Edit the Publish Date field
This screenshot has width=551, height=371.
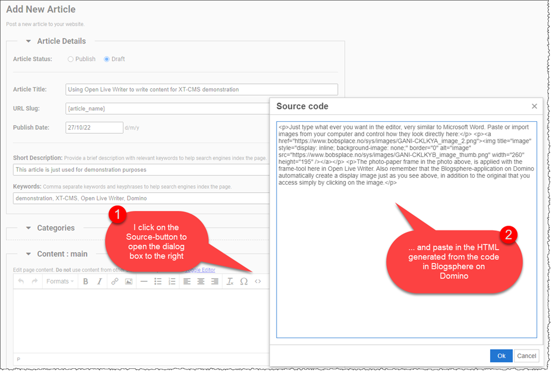[x=94, y=127]
